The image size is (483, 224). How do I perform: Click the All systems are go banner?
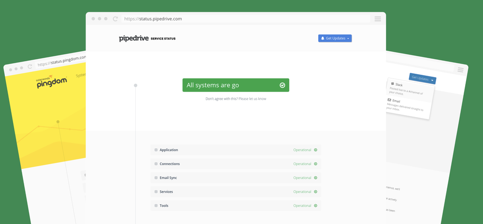click(x=236, y=85)
